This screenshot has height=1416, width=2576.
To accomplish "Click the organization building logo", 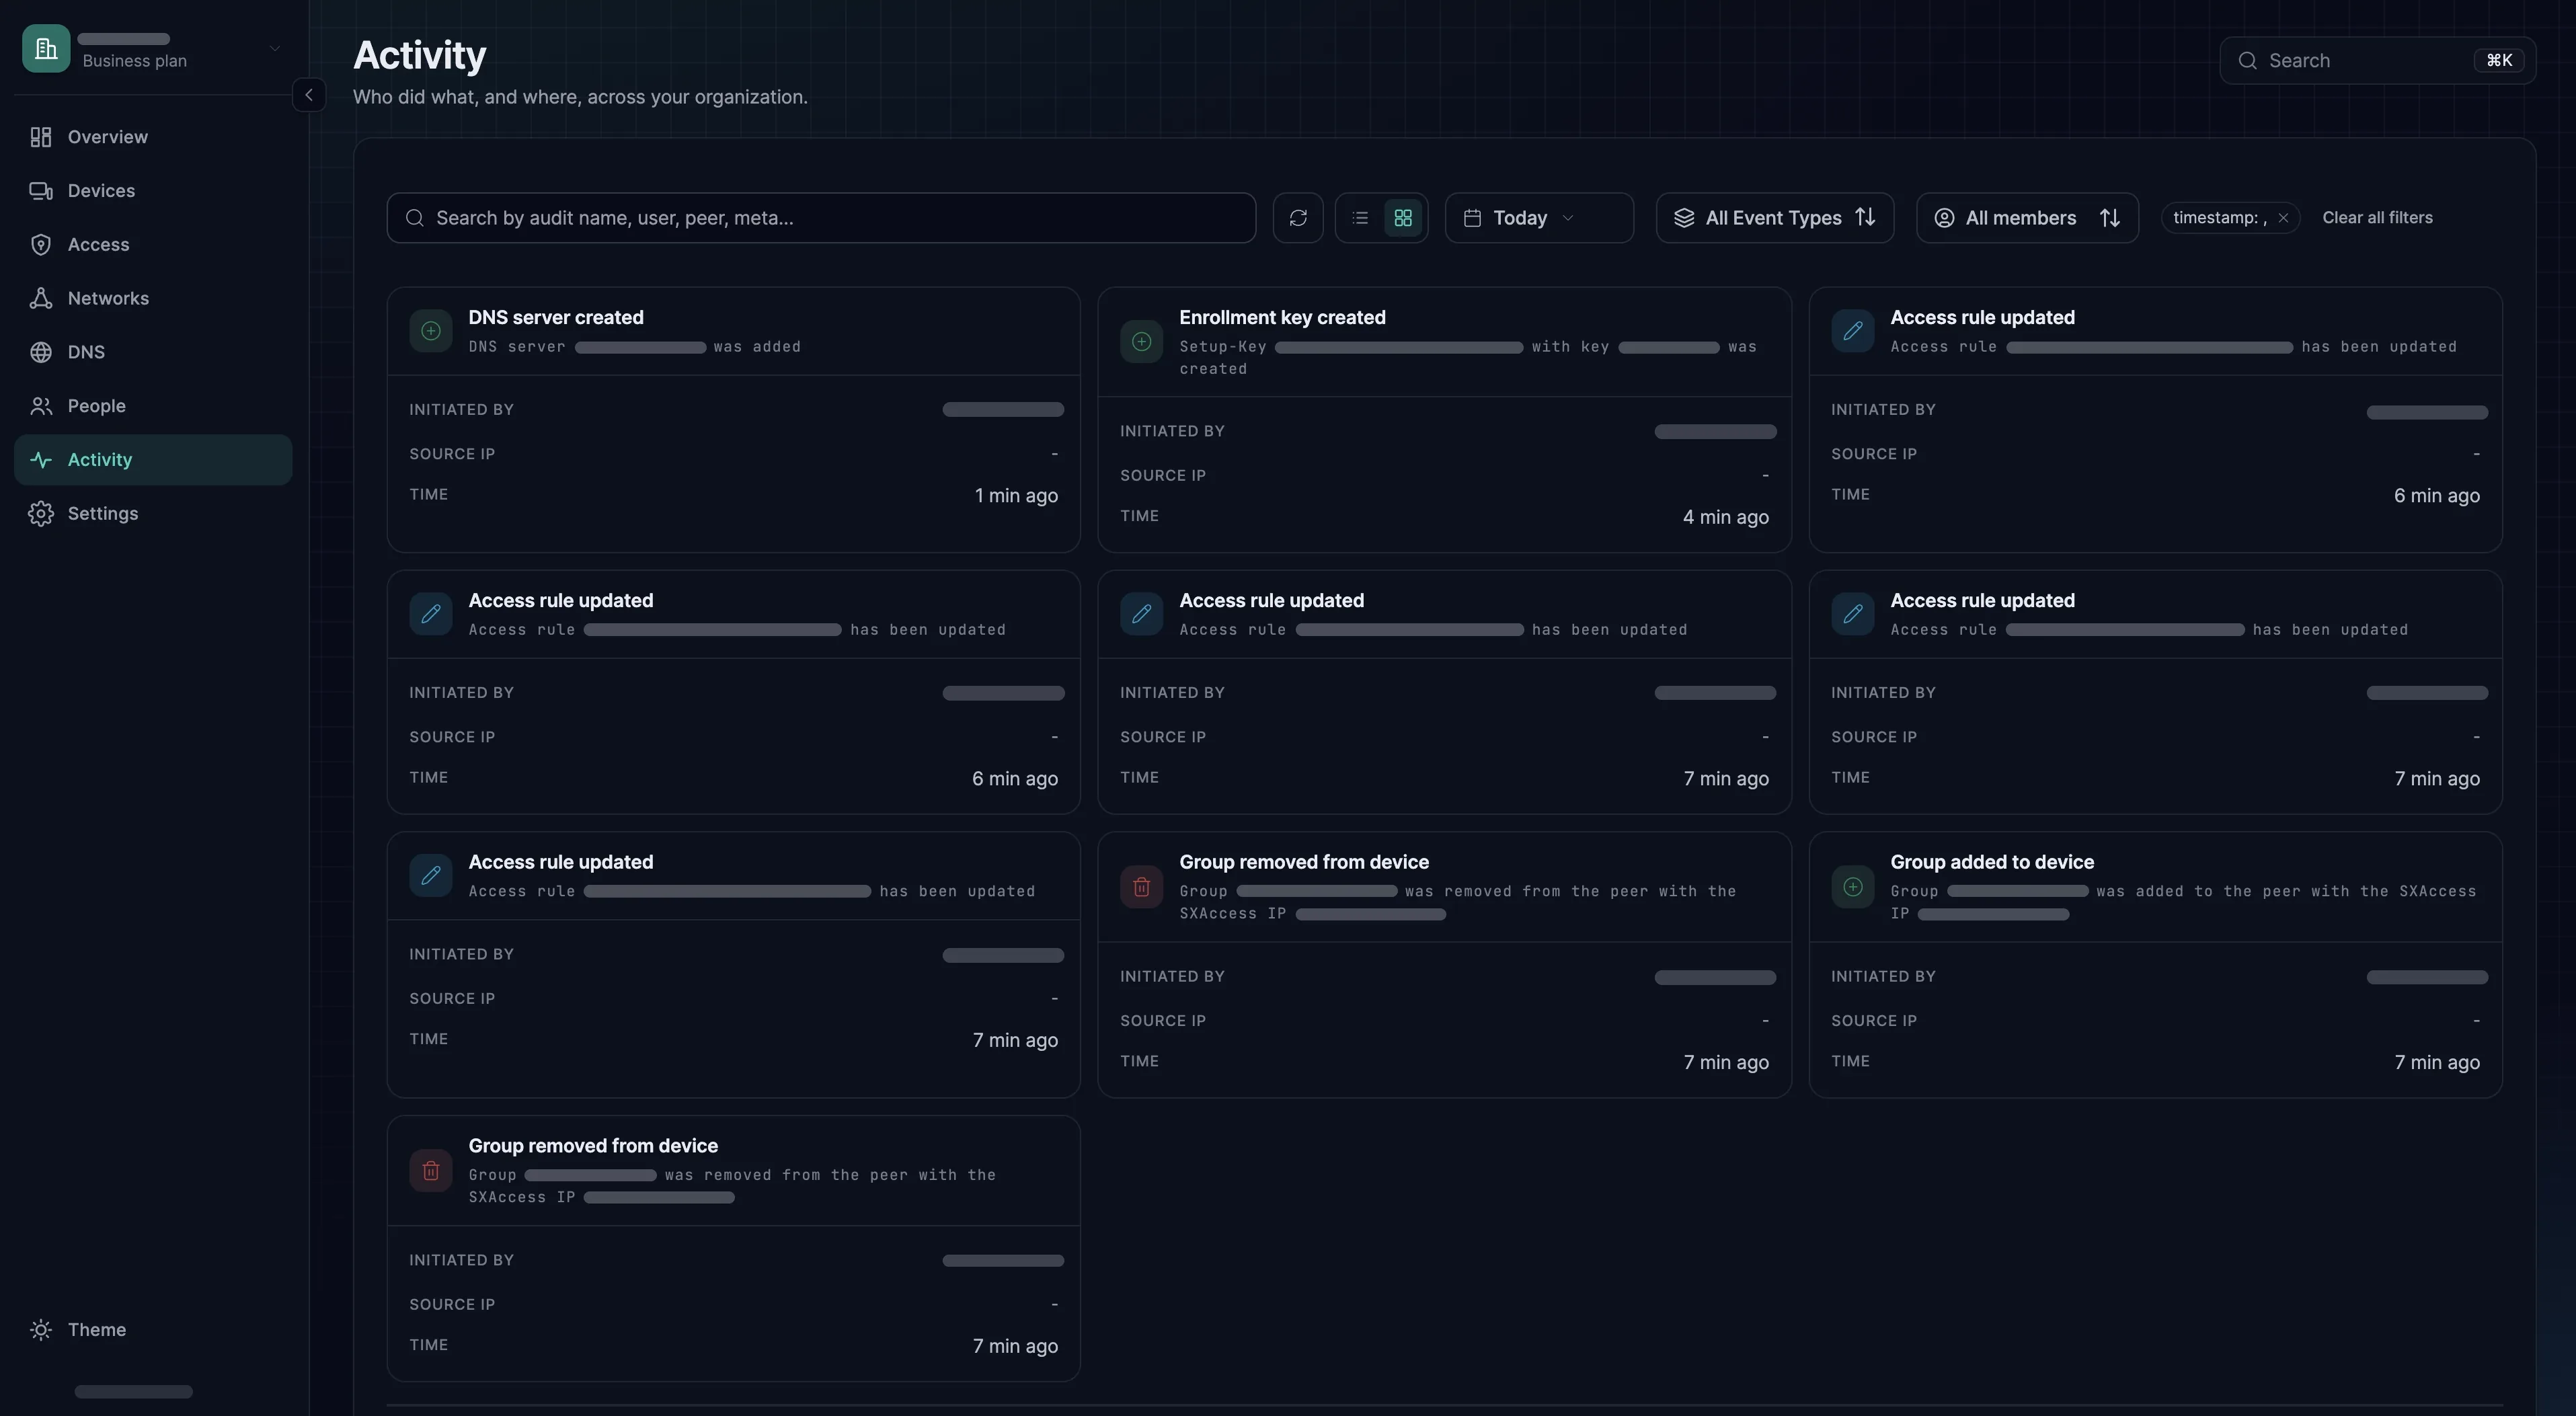I will click(46, 48).
